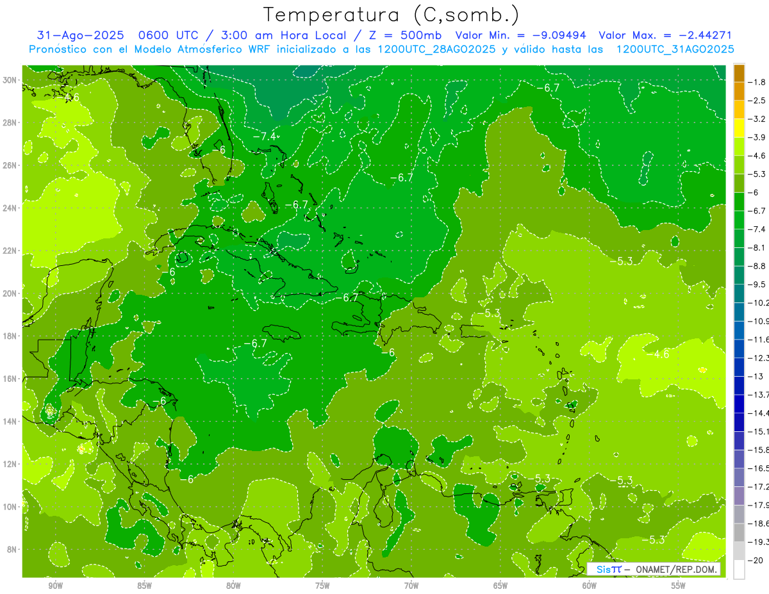Click the latitude axis label "18N"
Viewport: 769px width, 594px height.
pos(10,336)
